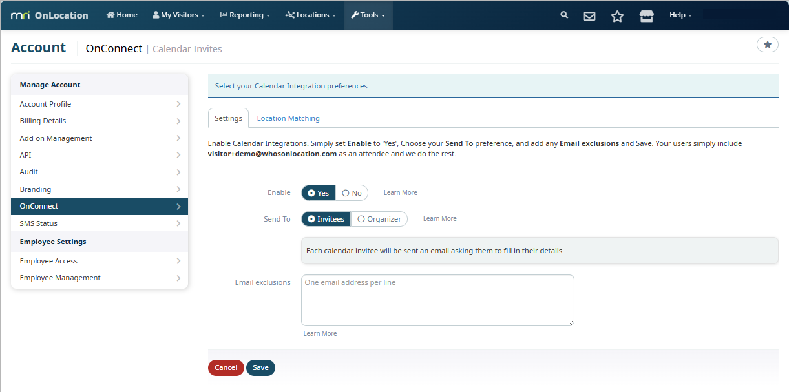Open Learn More link beside Send To
The image size is (789, 392).
pos(439,219)
